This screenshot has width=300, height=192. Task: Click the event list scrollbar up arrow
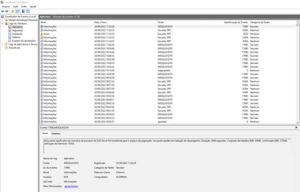pos(298,22)
